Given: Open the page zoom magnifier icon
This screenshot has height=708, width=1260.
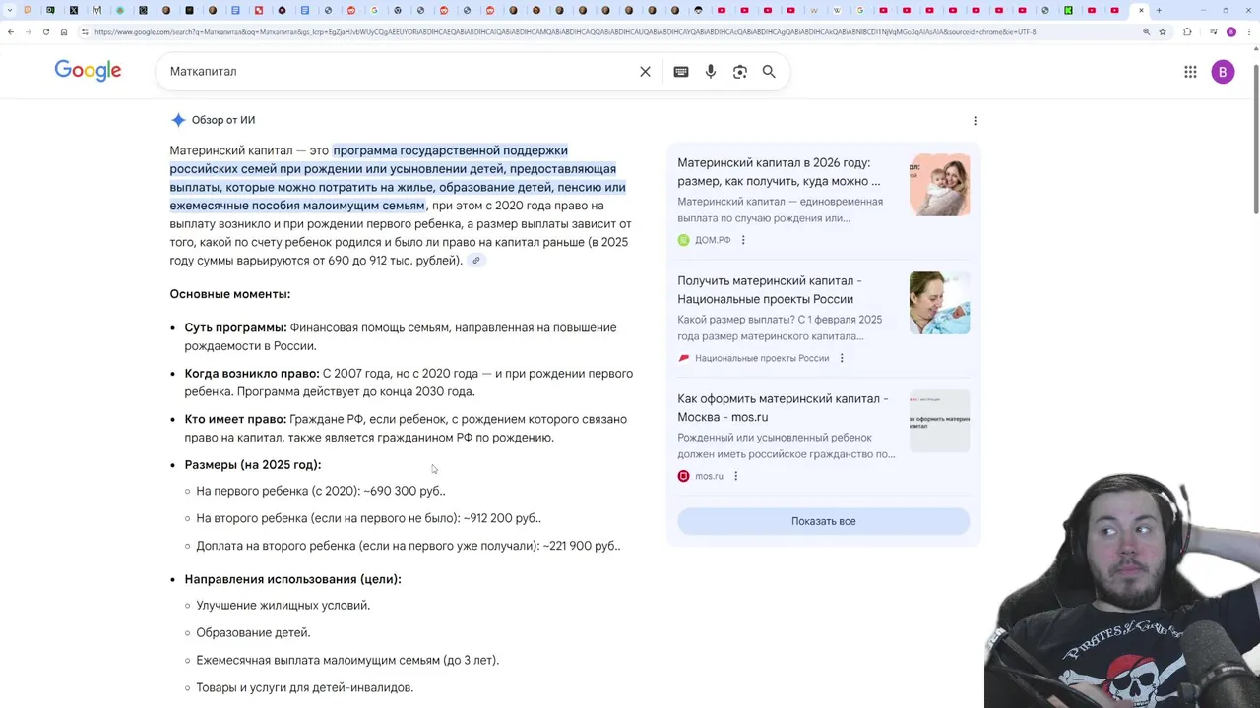Looking at the screenshot, I should tap(1146, 31).
